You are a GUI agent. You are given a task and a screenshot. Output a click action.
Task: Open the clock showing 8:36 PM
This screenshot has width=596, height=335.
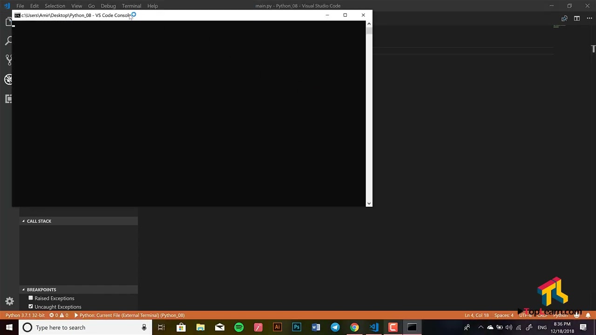tap(562, 328)
